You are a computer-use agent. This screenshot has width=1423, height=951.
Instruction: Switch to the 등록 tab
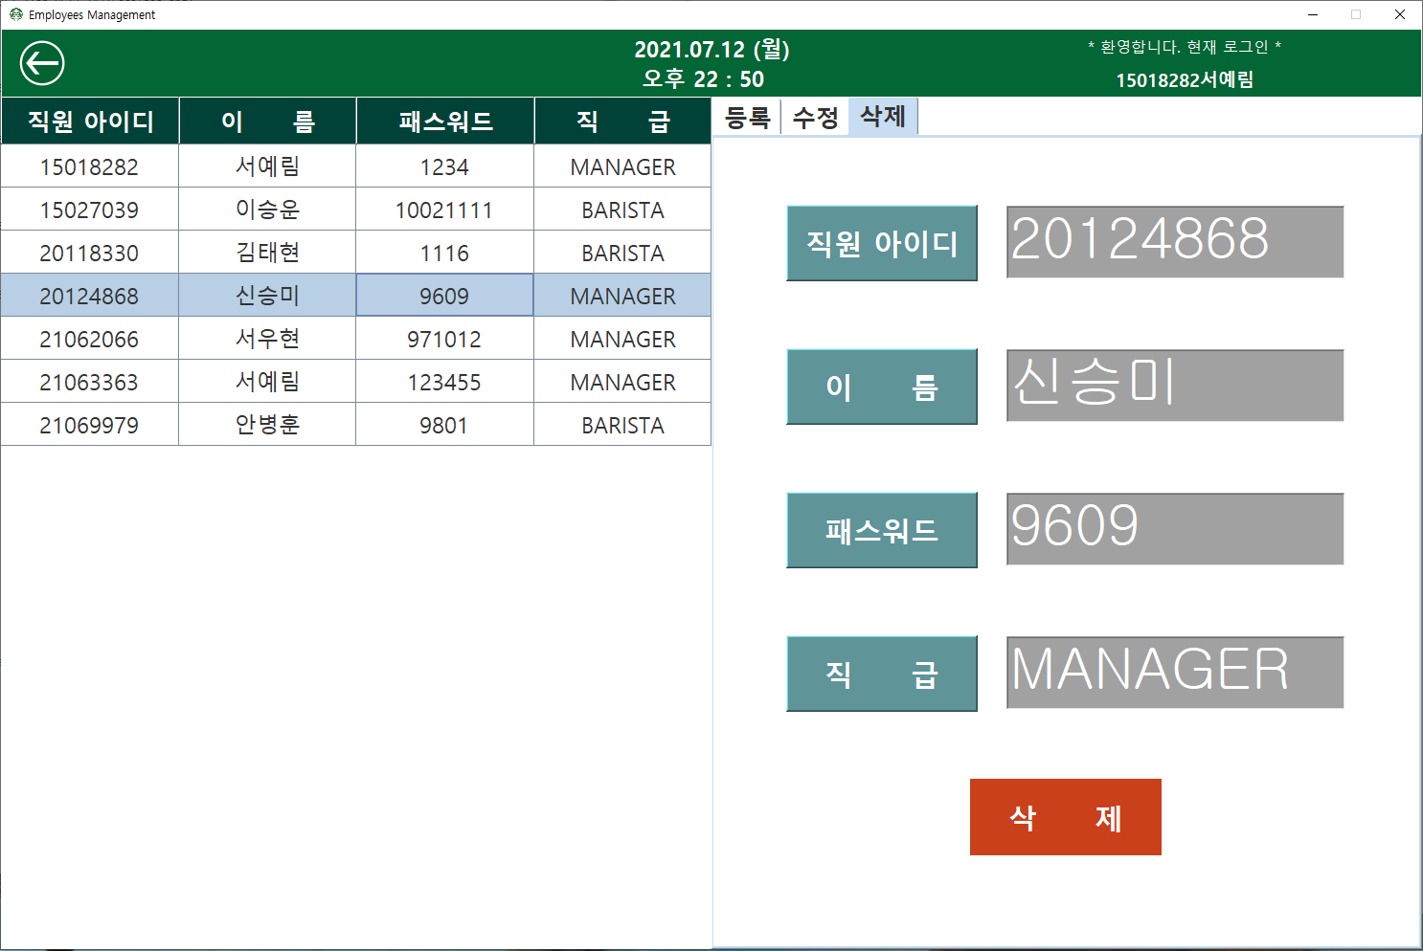pyautogui.click(x=748, y=118)
